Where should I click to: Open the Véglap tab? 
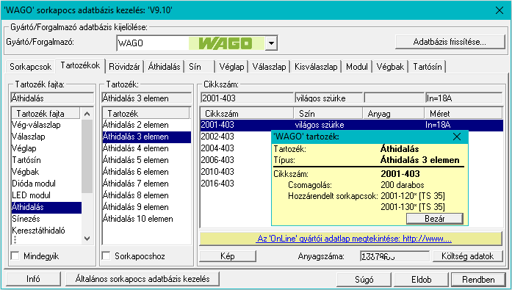pyautogui.click(x=231, y=67)
